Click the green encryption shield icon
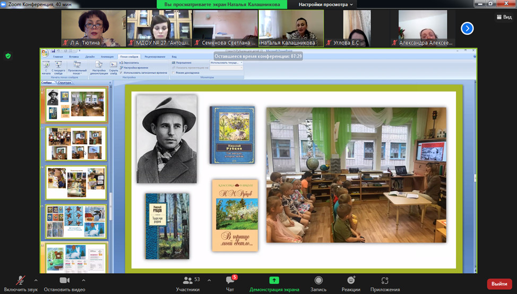 pos(8,56)
